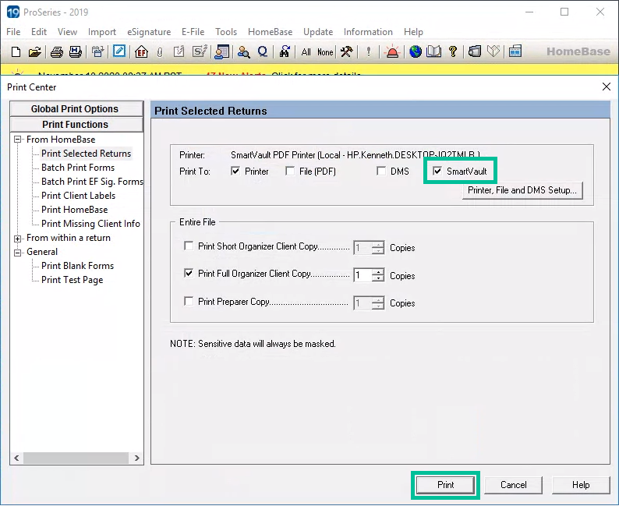Image resolution: width=619 pixels, height=506 pixels.
Task: Open the Information menu
Action: click(x=368, y=31)
